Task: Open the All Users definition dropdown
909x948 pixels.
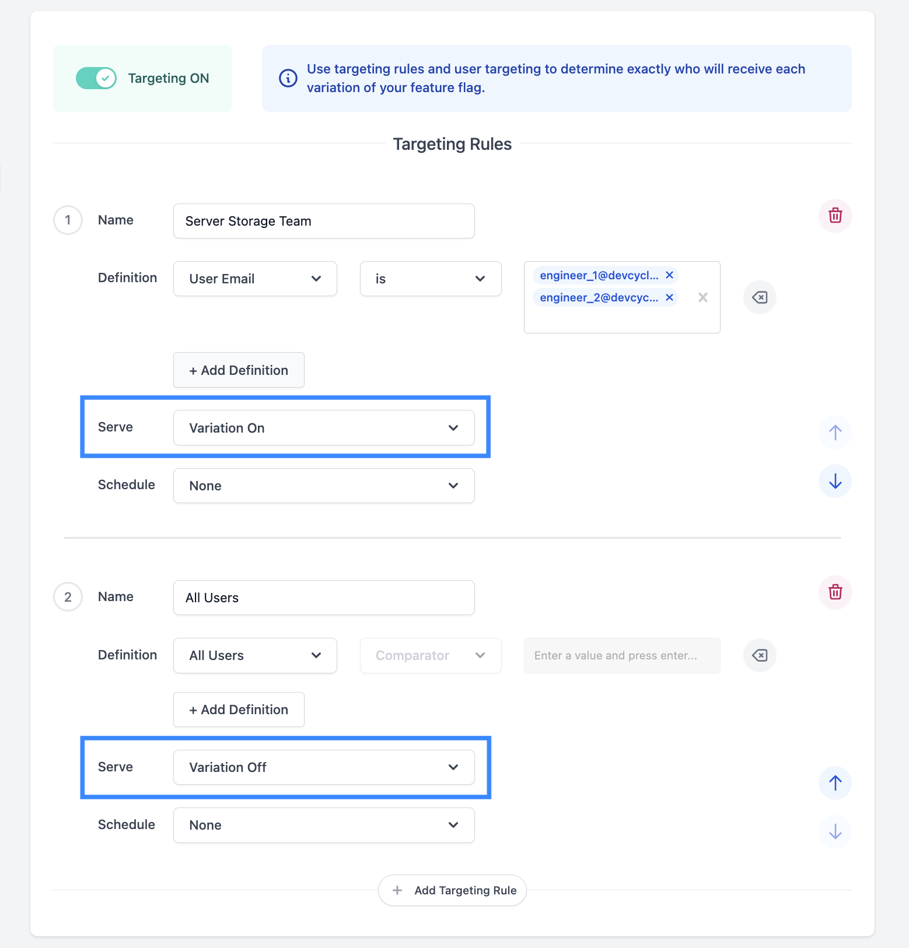Action: 255,655
